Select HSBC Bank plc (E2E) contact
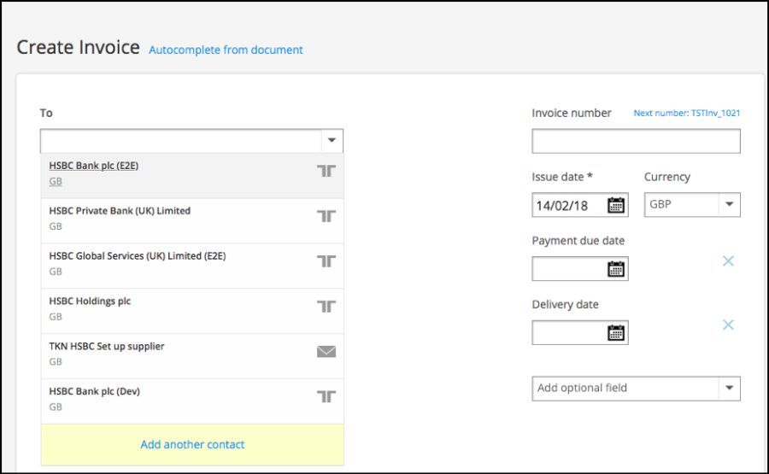769x474 pixels. (x=192, y=175)
